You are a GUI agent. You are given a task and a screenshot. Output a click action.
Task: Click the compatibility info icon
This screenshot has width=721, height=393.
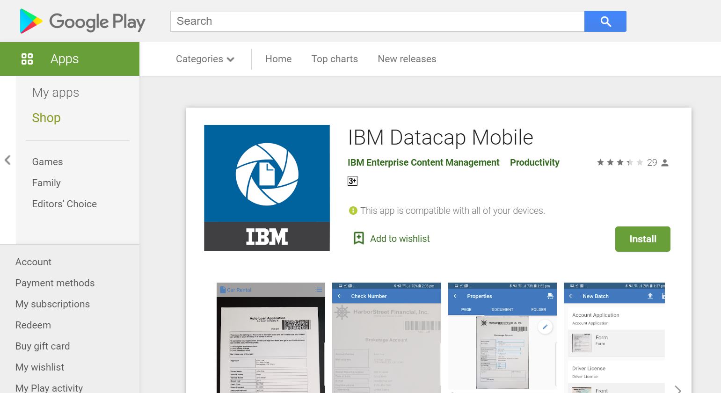(353, 211)
